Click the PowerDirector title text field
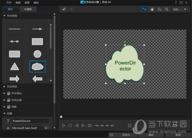The width and height of the screenshot is (192, 138). [x=30, y=121]
